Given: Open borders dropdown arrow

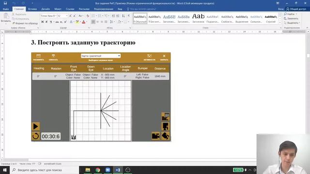Looking at the screenshot, I should click(128, 22).
